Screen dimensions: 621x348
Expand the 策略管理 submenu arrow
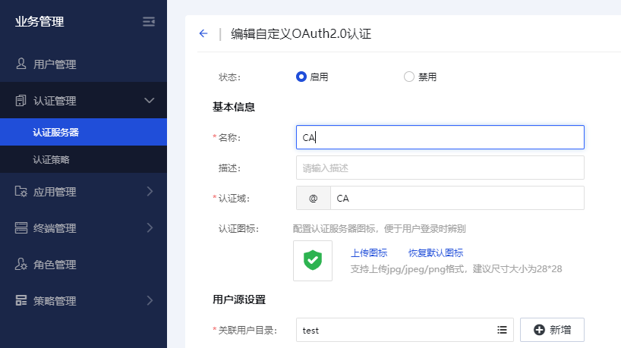(150, 300)
